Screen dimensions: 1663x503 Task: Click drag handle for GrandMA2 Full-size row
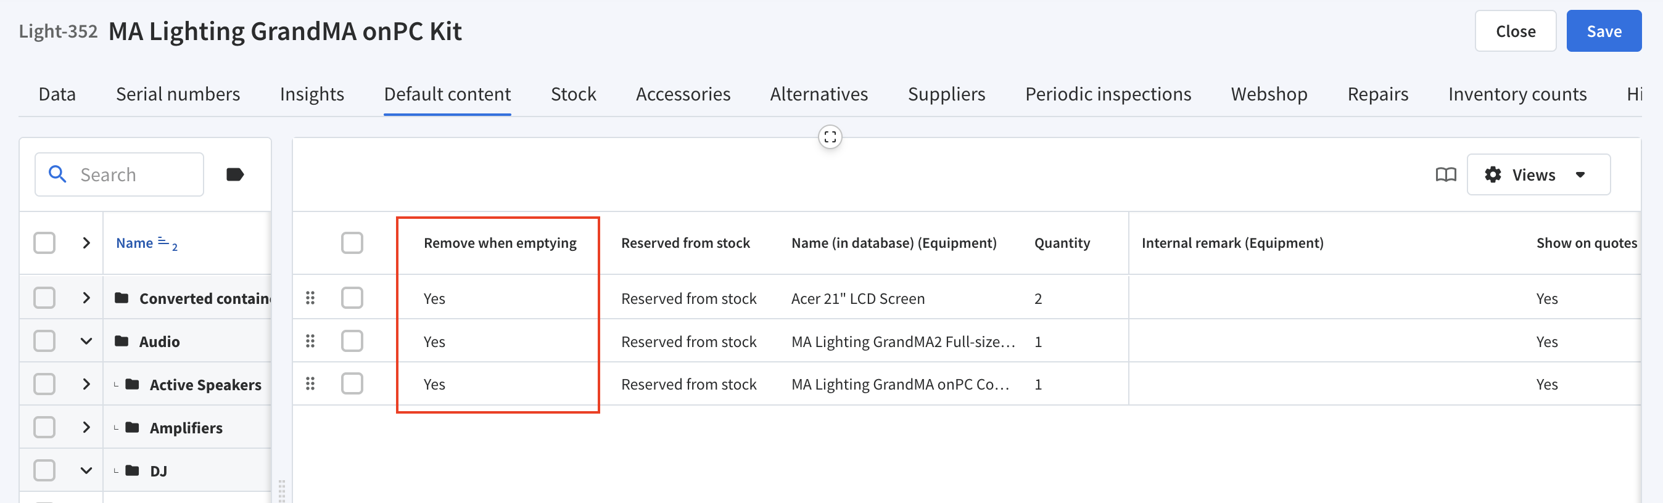[310, 340]
